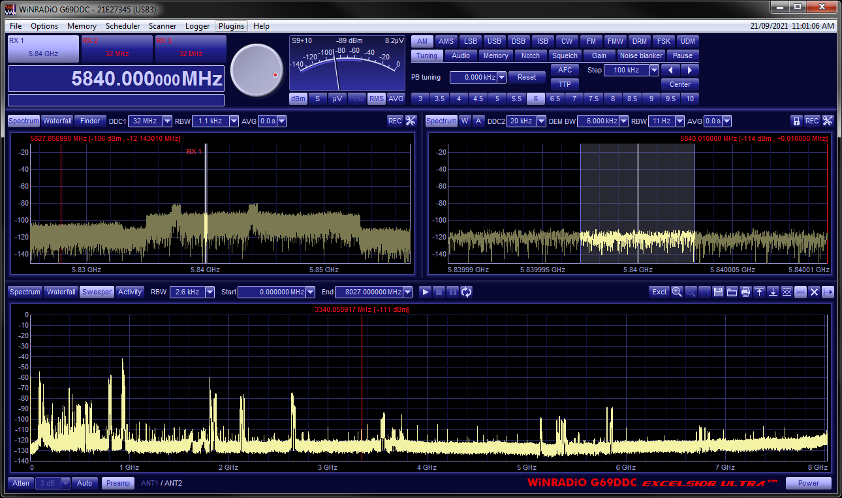The height and width of the screenshot is (498, 842).
Task: Click the PB tuning Reset button
Action: tap(526, 77)
